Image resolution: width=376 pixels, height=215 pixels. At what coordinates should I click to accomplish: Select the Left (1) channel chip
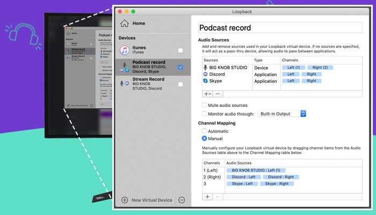pos(293,68)
